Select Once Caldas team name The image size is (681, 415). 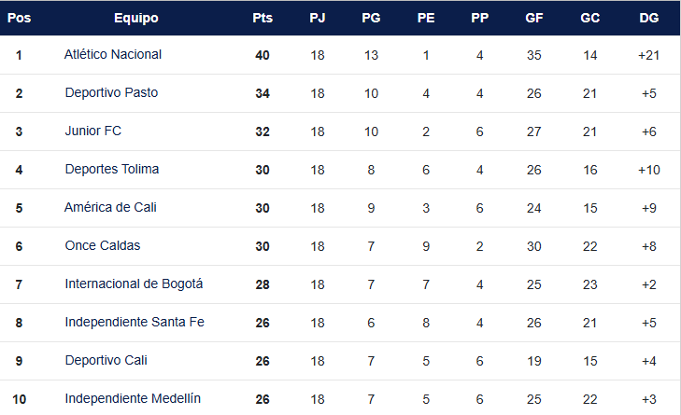tap(102, 246)
